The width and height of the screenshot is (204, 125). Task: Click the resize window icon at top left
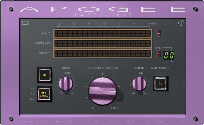25,23
